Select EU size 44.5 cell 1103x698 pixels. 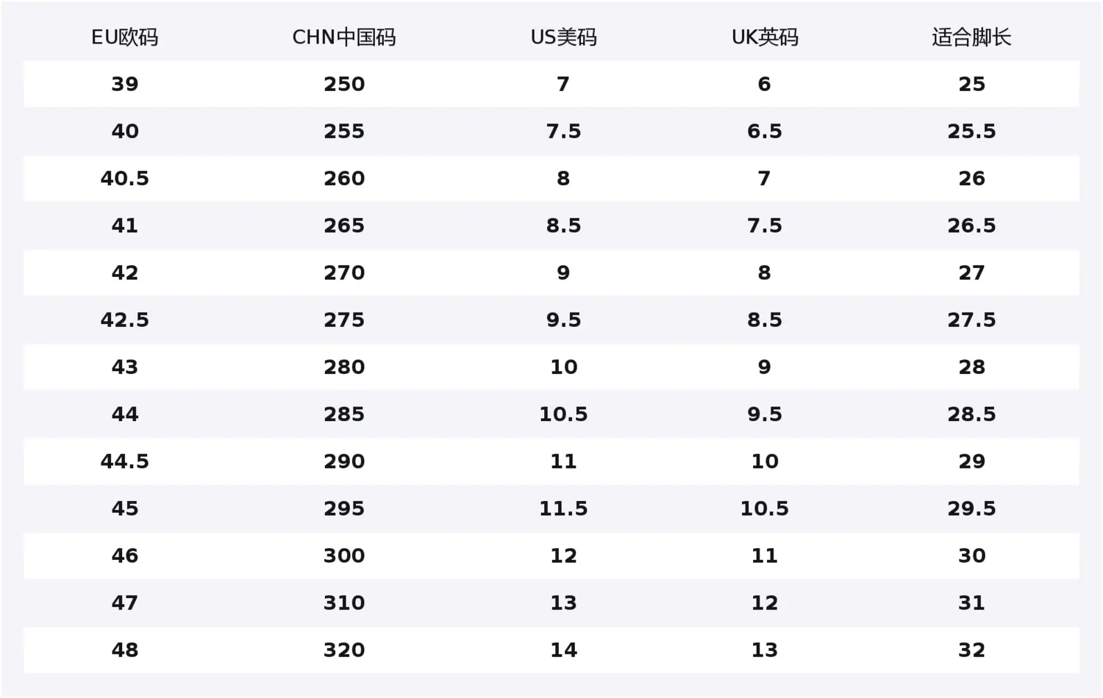click(x=124, y=461)
